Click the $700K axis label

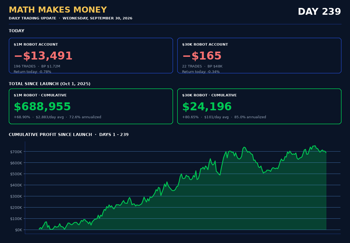(x=16, y=152)
